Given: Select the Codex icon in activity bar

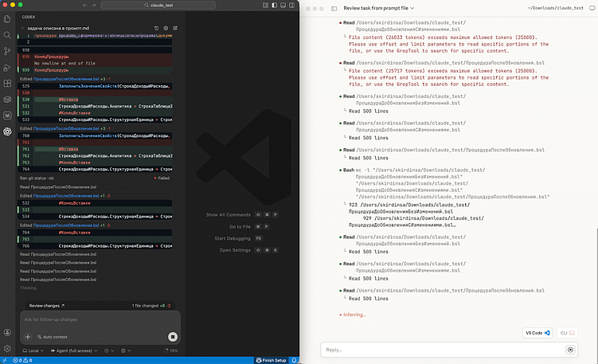Looking at the screenshot, I should 7,131.
